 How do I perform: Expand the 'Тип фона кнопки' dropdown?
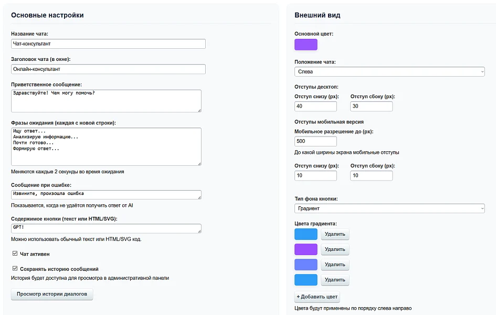[x=389, y=208]
